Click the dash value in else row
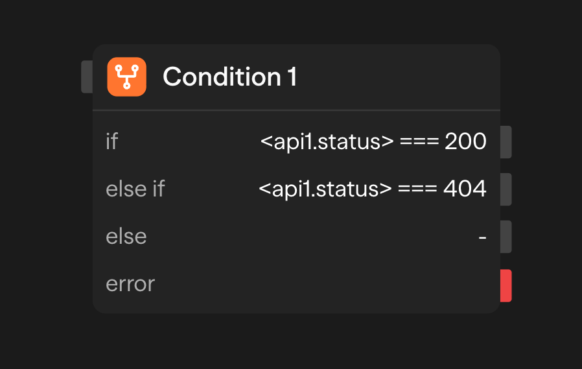Viewport: 582px width, 369px height. [x=482, y=237]
